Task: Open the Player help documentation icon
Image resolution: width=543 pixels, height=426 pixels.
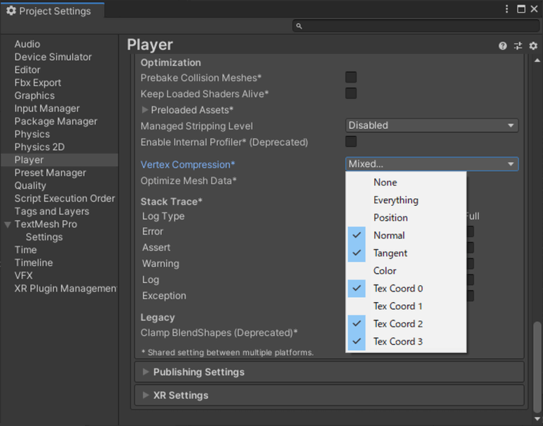Action: tap(503, 46)
